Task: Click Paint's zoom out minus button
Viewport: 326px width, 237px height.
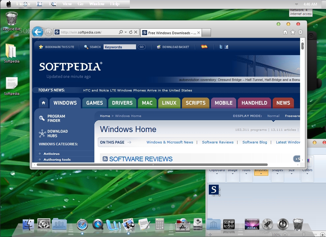Action: coord(285,235)
